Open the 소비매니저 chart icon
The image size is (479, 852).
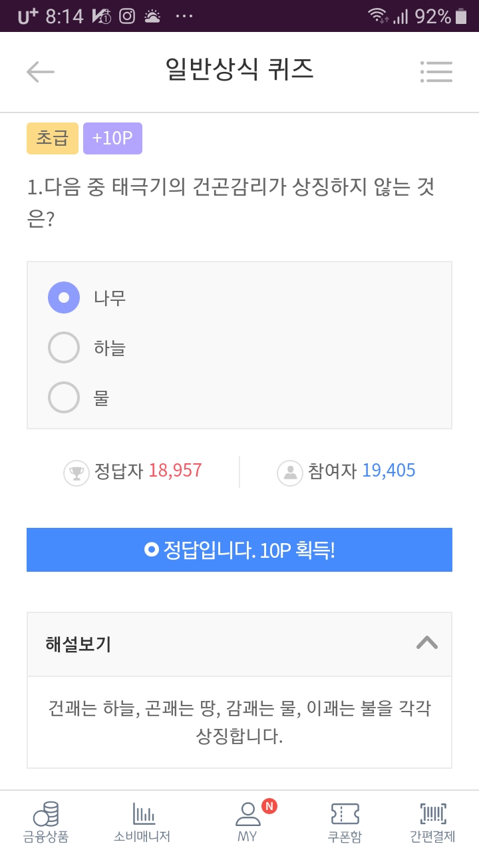click(142, 815)
